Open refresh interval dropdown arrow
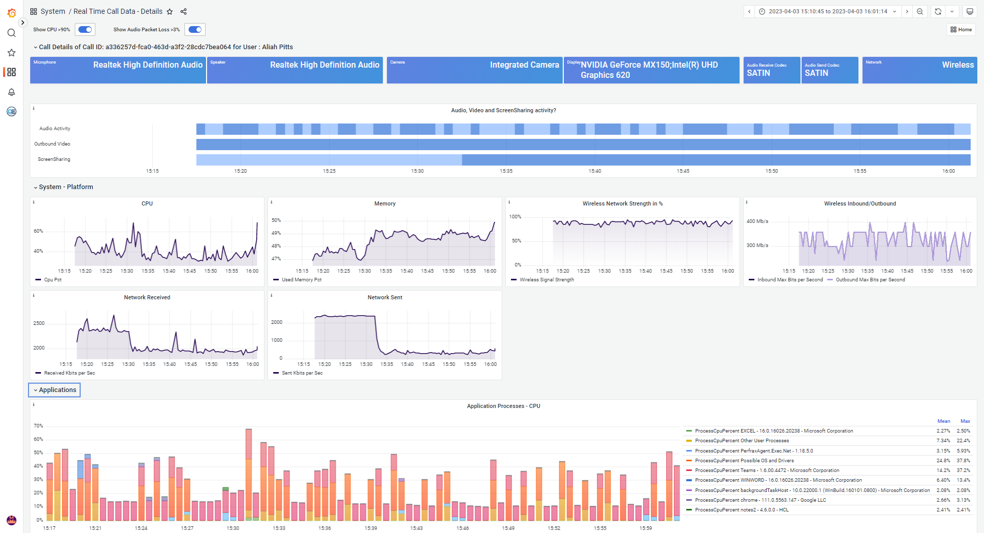This screenshot has height=533, width=984. (952, 11)
